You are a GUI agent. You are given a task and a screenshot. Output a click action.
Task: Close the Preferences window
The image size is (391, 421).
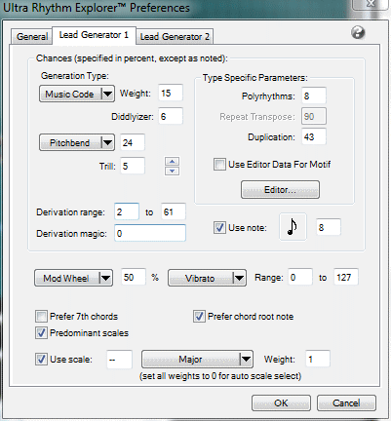tap(371, 4)
